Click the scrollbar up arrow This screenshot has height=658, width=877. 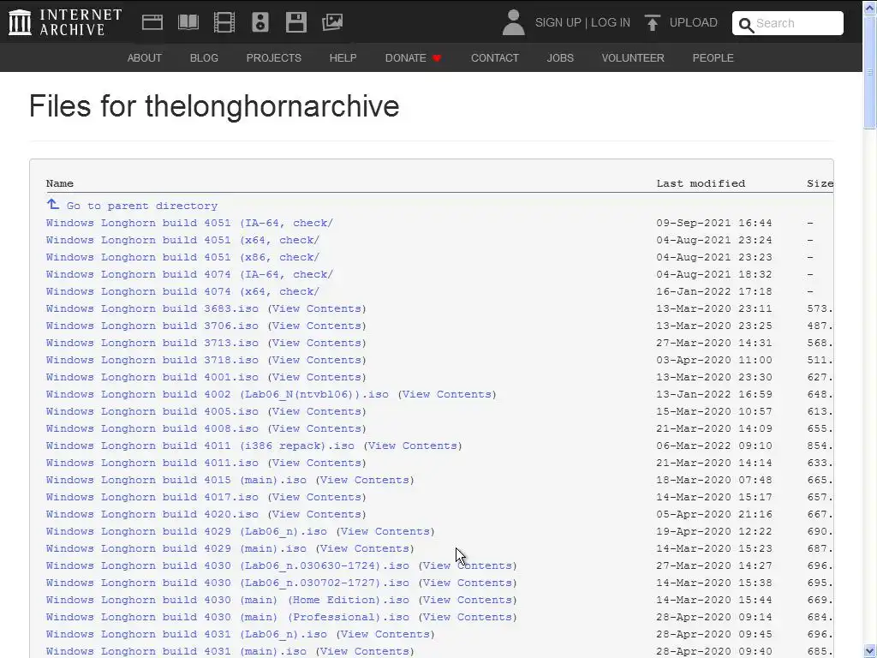(x=870, y=7)
